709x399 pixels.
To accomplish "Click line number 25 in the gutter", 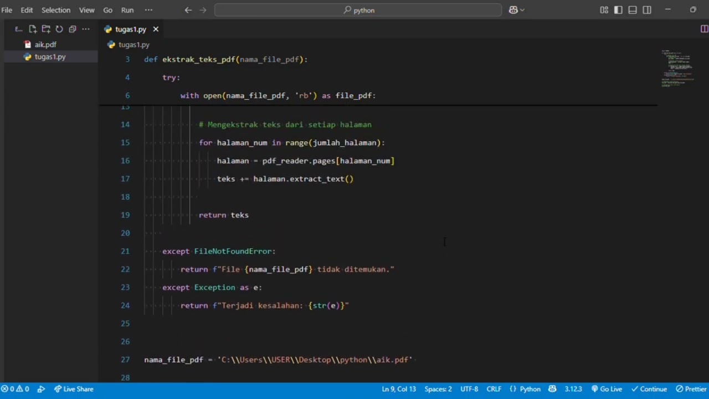I will tap(125, 324).
